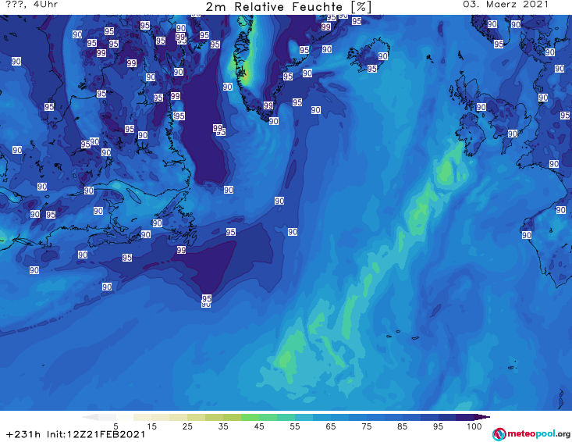Image resolution: width=572 pixels, height=442 pixels.
Task: Click the legend value '35'
Action: (x=223, y=426)
